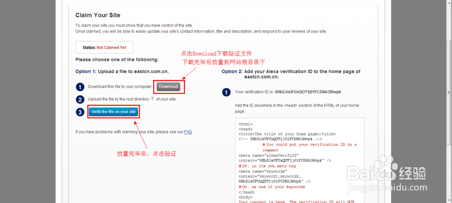Select verification ID 0HbZJsUFUxQOT1j01FCDNA3Mwpk text
The width and height of the screenshot is (452, 203).
click(x=308, y=92)
